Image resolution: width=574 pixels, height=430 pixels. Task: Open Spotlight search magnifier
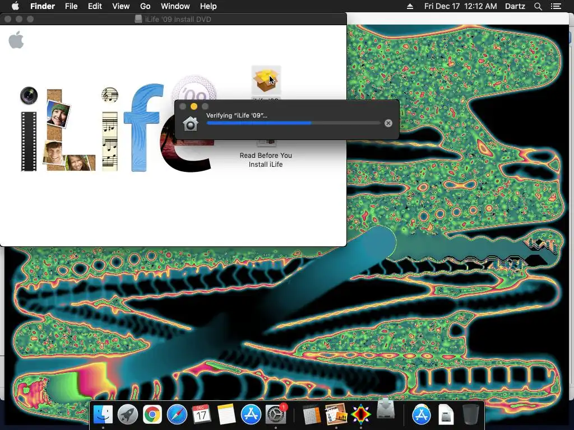point(538,6)
